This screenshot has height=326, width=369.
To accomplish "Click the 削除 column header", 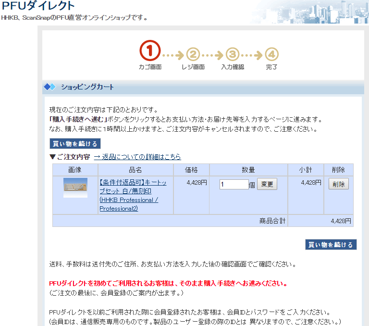I will click(338, 170).
